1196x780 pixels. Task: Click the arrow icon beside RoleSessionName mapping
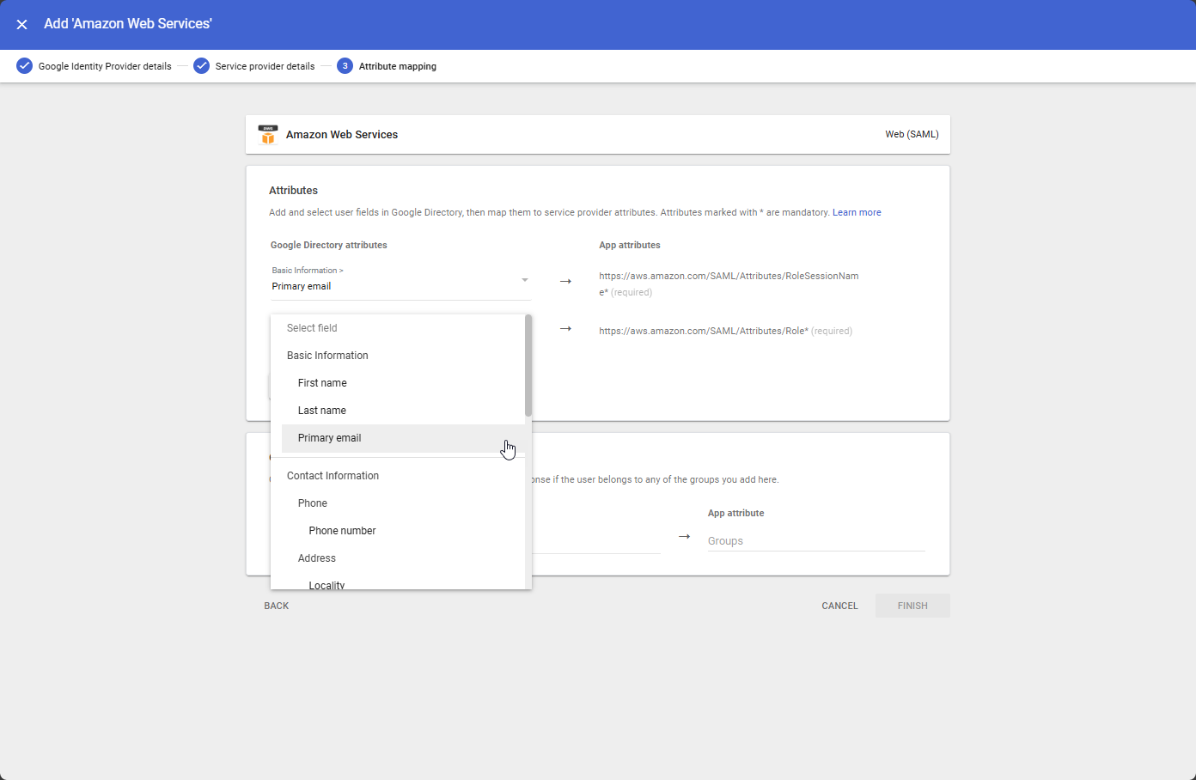[565, 281]
